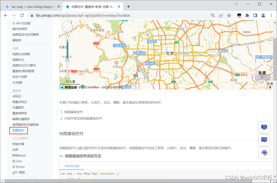Open the browser three-dot menu
The height and width of the screenshot is (183, 277).
pyautogui.click(x=271, y=15)
